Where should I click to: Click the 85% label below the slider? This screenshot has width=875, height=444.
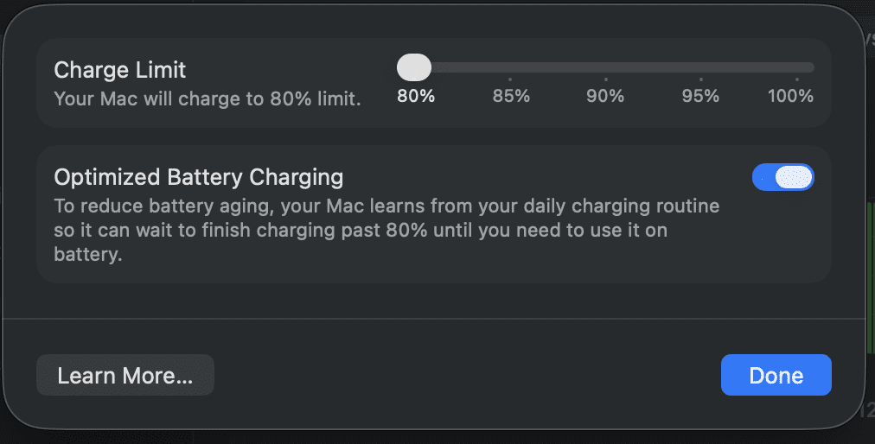click(511, 96)
